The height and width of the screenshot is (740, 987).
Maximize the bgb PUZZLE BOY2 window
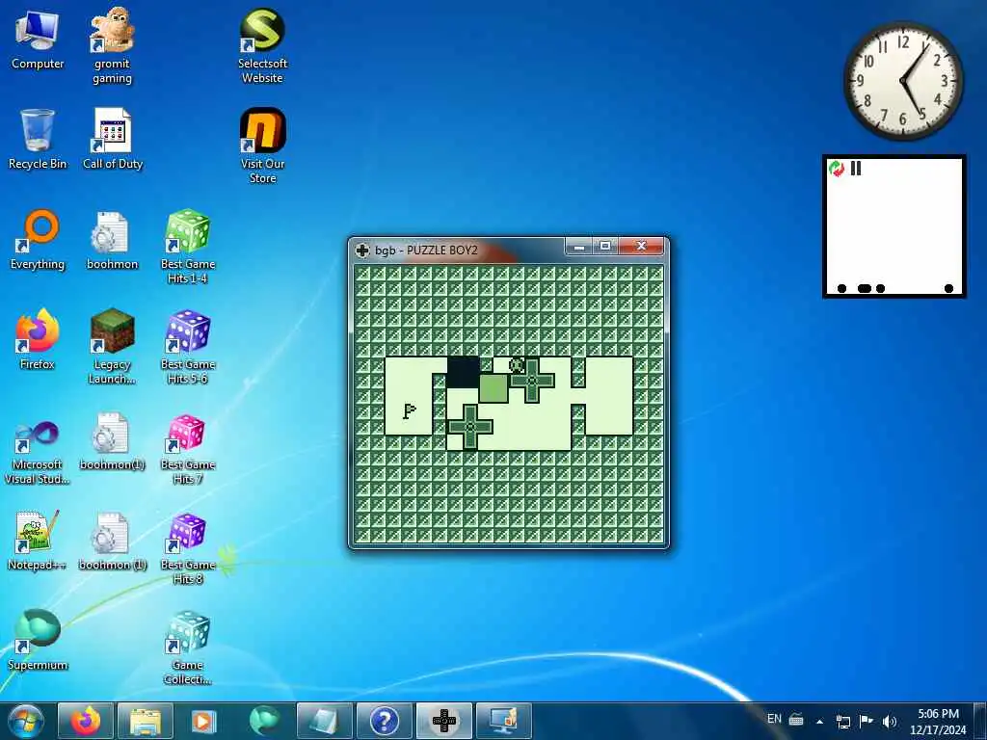coord(605,246)
